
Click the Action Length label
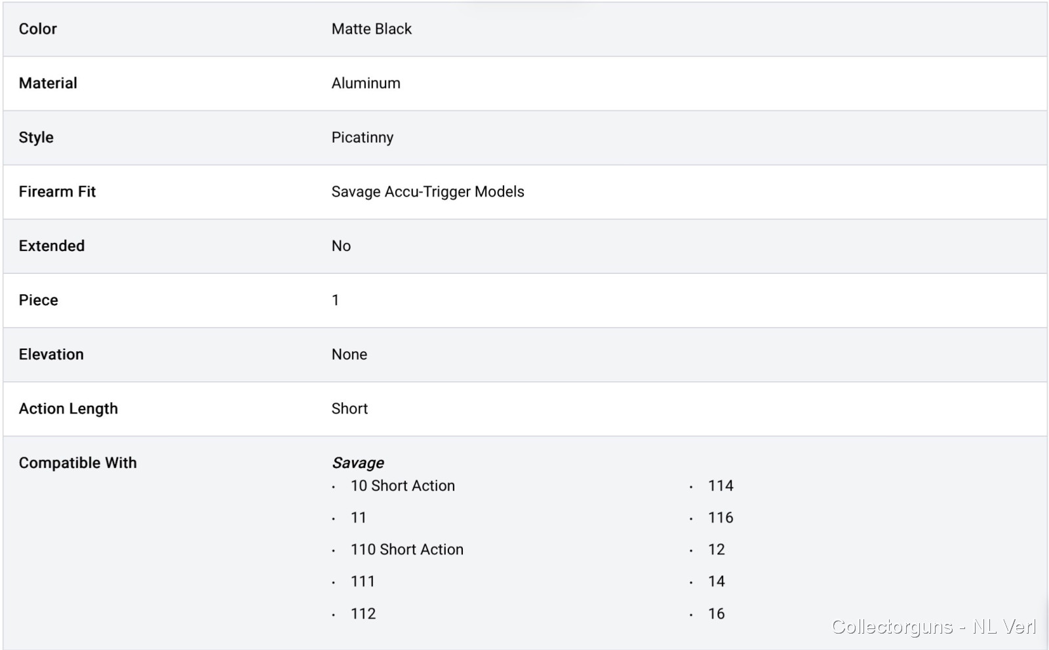pos(68,409)
